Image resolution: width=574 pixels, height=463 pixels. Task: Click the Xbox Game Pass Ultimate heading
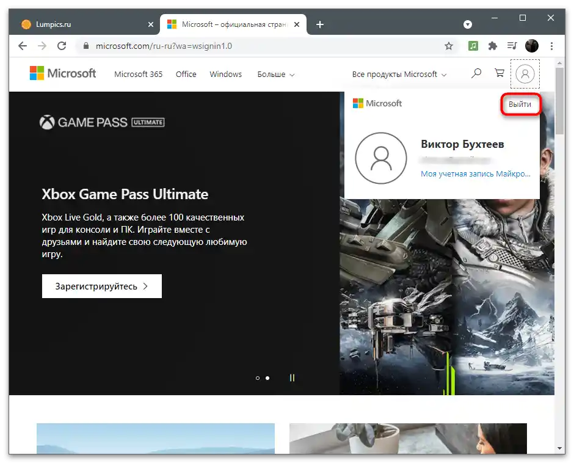coord(125,194)
